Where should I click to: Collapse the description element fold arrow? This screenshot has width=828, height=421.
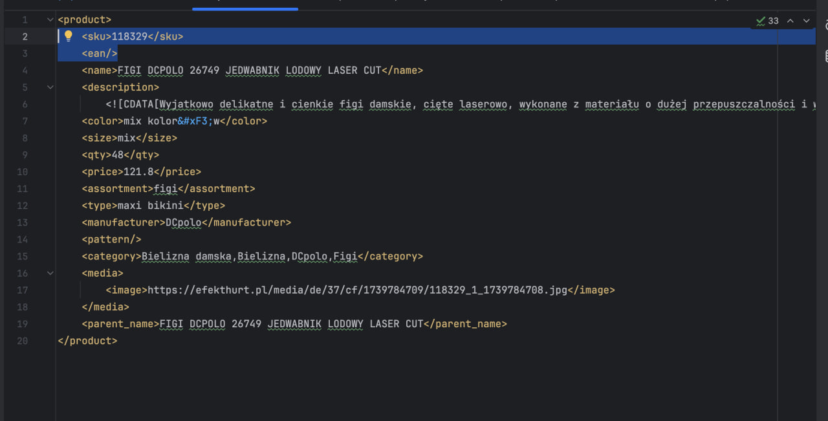point(50,87)
